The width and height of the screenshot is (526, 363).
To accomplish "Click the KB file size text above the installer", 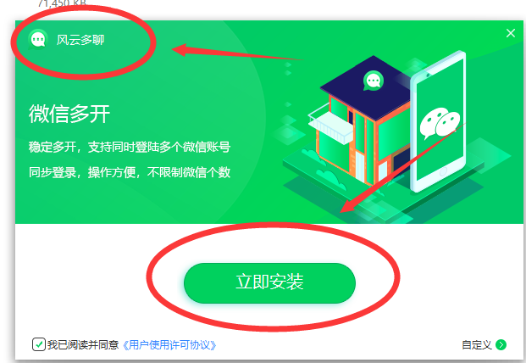I will pyautogui.click(x=62, y=3).
